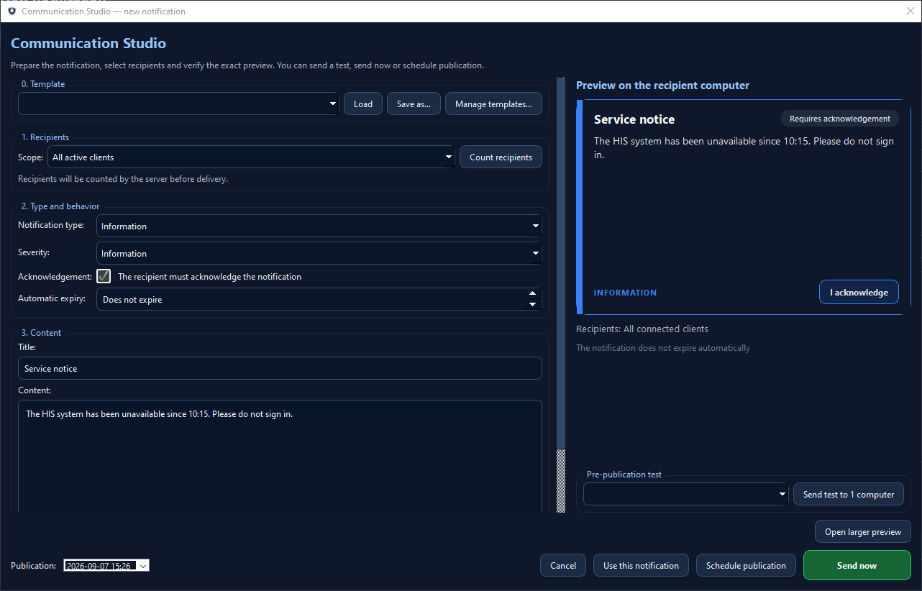Open Manage templates...

click(493, 104)
